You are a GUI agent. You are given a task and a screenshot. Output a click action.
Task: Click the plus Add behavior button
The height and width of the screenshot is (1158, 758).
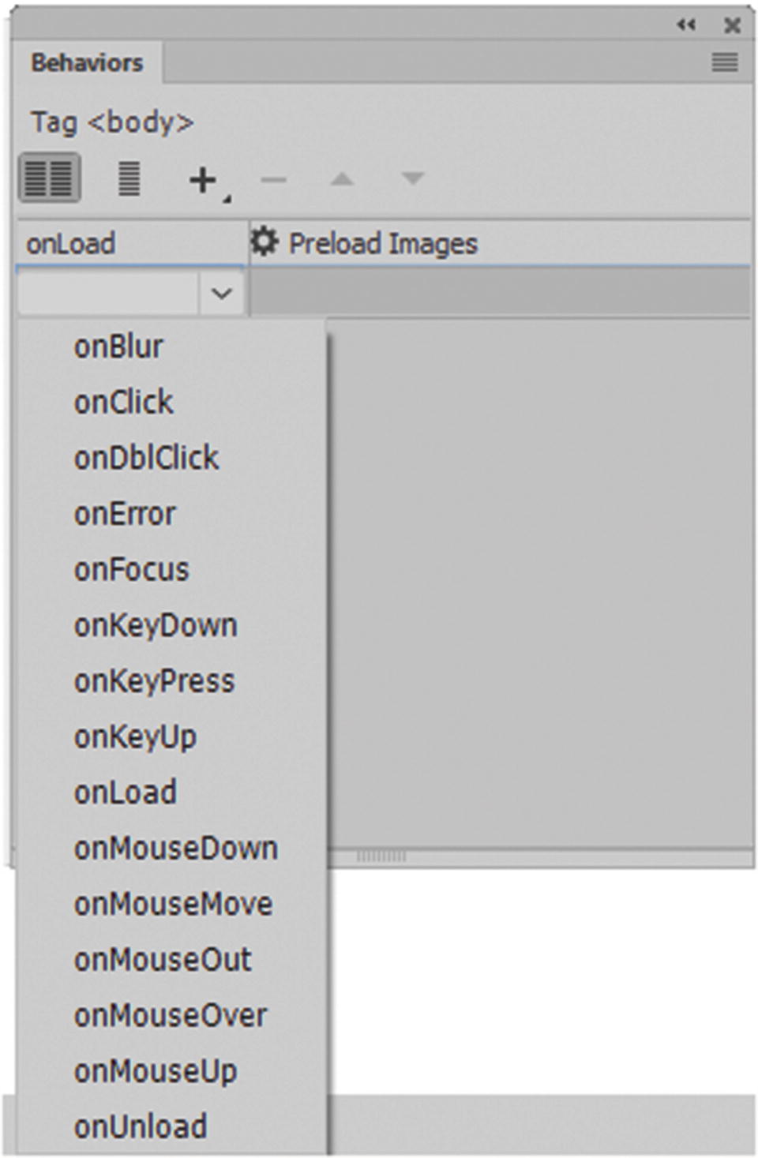coord(204,180)
